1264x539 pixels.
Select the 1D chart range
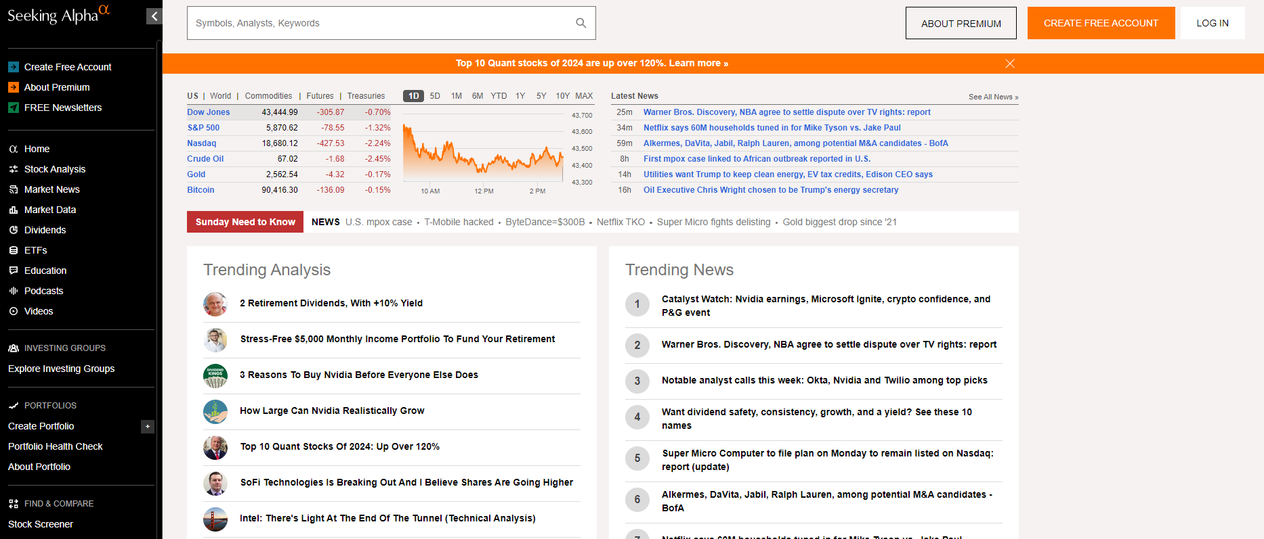(x=413, y=96)
